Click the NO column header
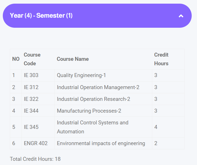Viewport: 197px width, 165px height. click(16, 59)
